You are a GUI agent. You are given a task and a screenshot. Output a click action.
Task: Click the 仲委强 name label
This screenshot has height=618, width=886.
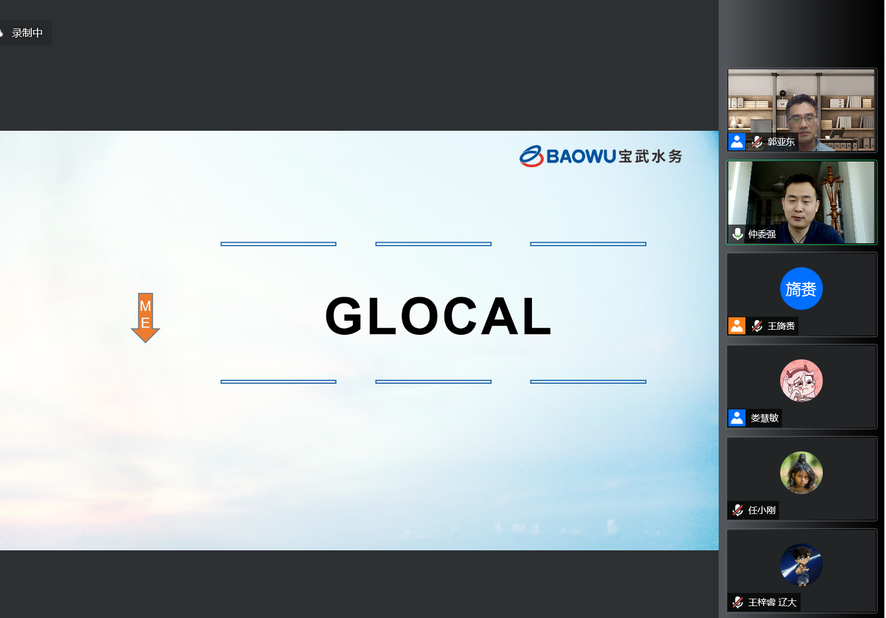[x=761, y=234]
